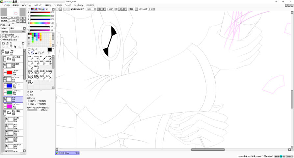Toggle the HSV slider panel icon
Image resolution: width=294 pixels, height=158 pixels.
36,9
